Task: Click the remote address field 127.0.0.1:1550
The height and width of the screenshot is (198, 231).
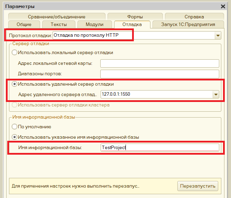Action: pyautogui.click(x=156, y=94)
